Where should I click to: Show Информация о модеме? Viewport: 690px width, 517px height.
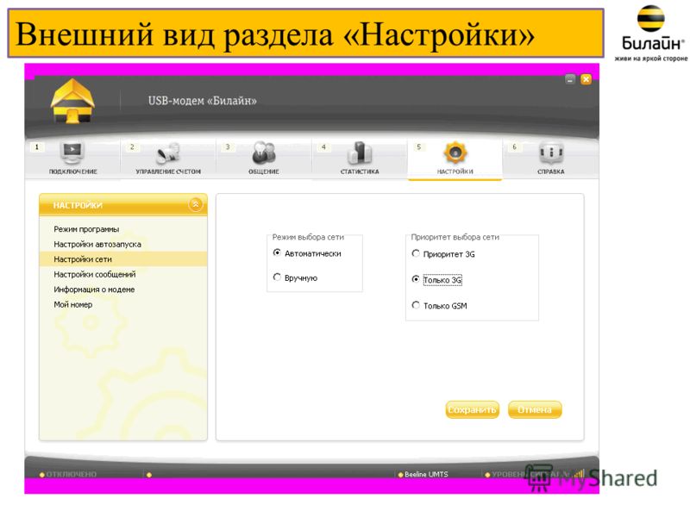[94, 290]
